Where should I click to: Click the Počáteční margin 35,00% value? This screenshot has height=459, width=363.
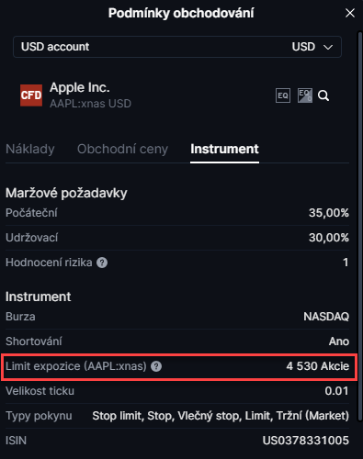tap(329, 213)
